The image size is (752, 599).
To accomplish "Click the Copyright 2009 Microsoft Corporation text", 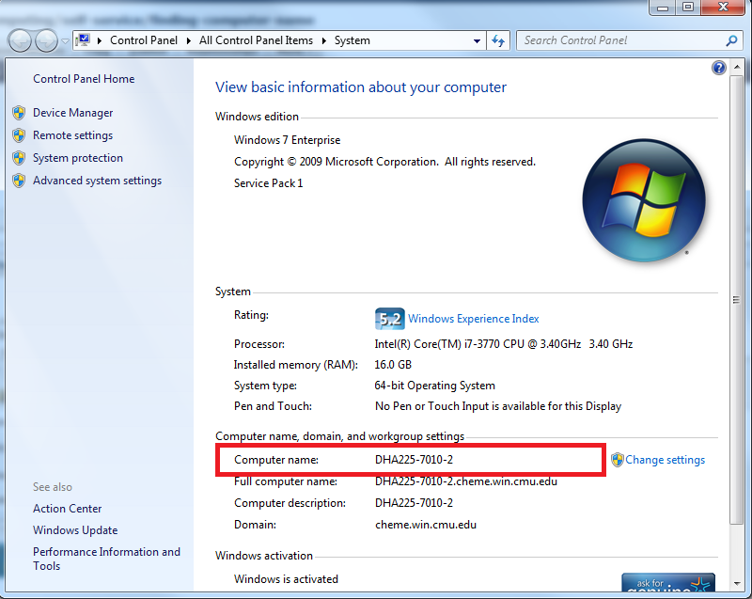I will coord(384,162).
